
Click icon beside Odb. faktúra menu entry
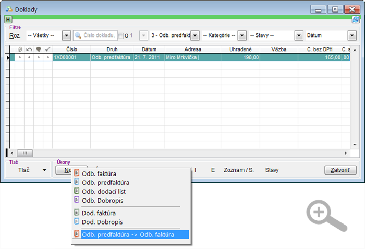click(x=77, y=173)
